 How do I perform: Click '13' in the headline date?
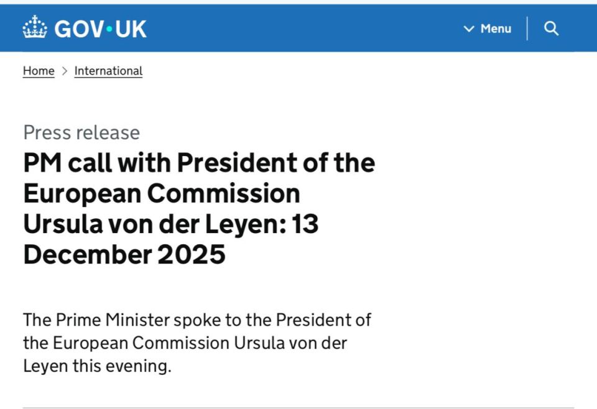305,224
